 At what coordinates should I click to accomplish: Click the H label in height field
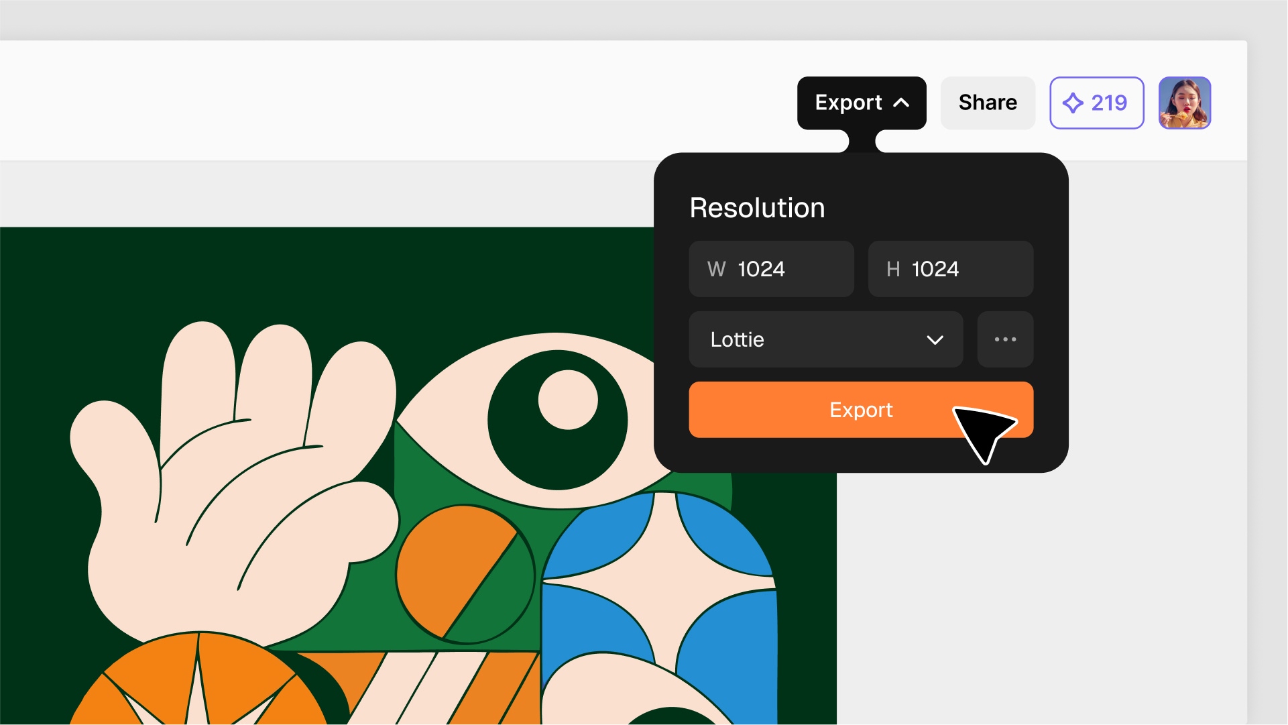point(892,269)
